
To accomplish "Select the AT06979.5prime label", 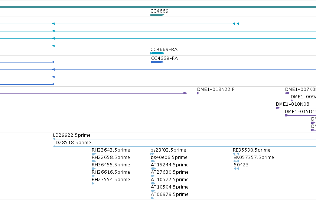I will (170, 194).
